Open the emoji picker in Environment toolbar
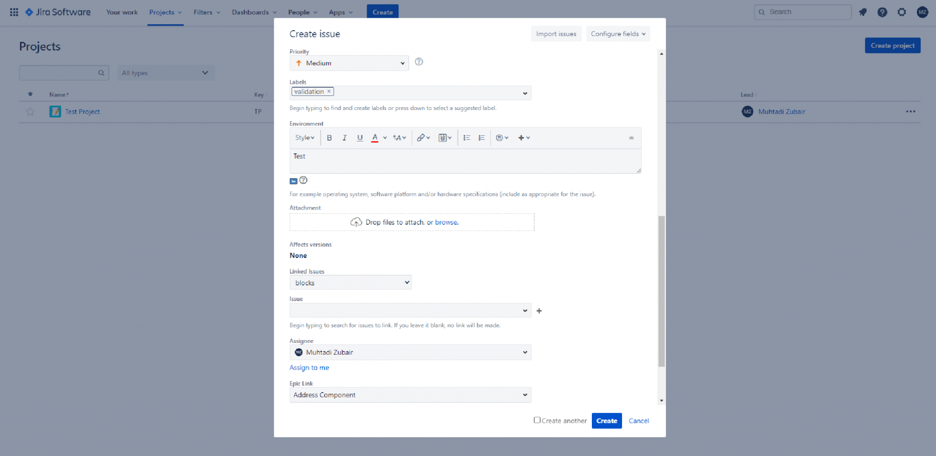 point(500,137)
